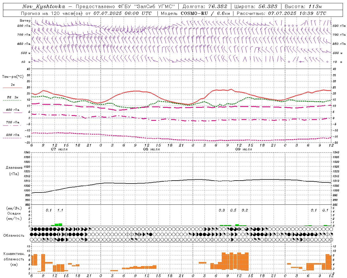Click 'Рассчитано: 07.07.2025 10:39 UTC' text
The image size is (347, 278).
click(x=281, y=13)
